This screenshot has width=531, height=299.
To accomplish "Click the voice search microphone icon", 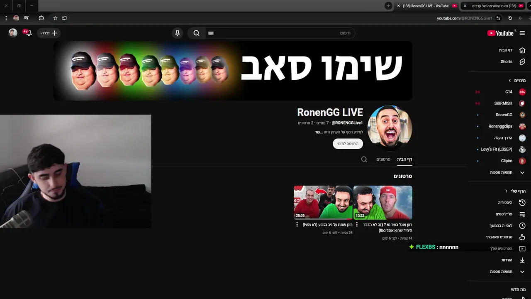I will point(178,33).
